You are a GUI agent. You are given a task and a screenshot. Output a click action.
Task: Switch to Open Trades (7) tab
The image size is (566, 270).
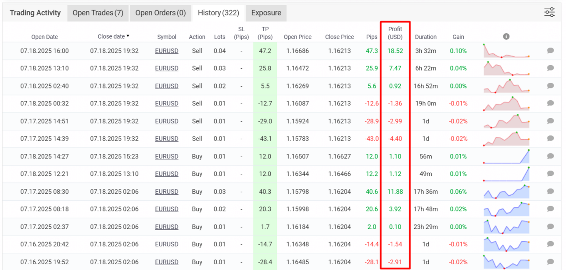(98, 13)
